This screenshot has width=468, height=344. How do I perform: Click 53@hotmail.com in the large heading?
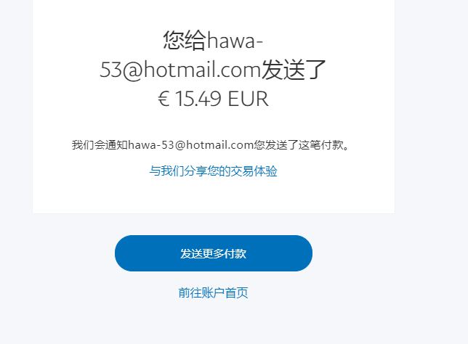(x=180, y=70)
